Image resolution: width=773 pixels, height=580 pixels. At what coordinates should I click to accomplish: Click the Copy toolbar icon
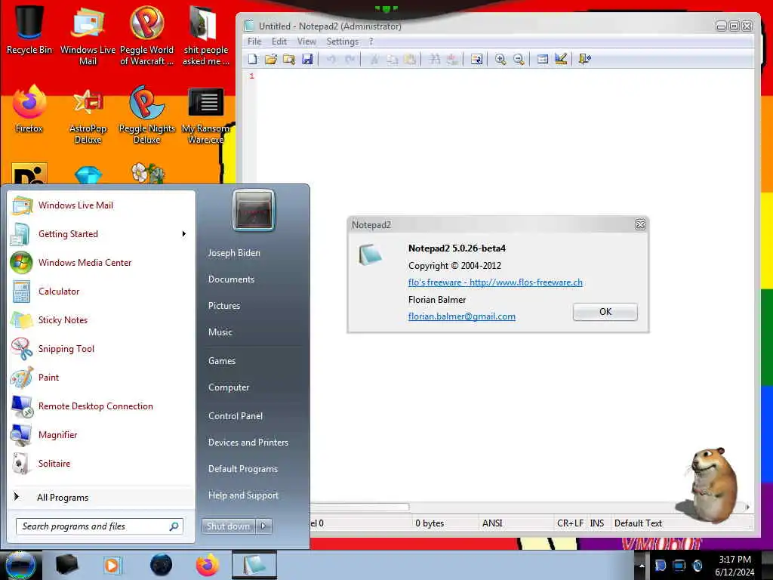(x=392, y=60)
